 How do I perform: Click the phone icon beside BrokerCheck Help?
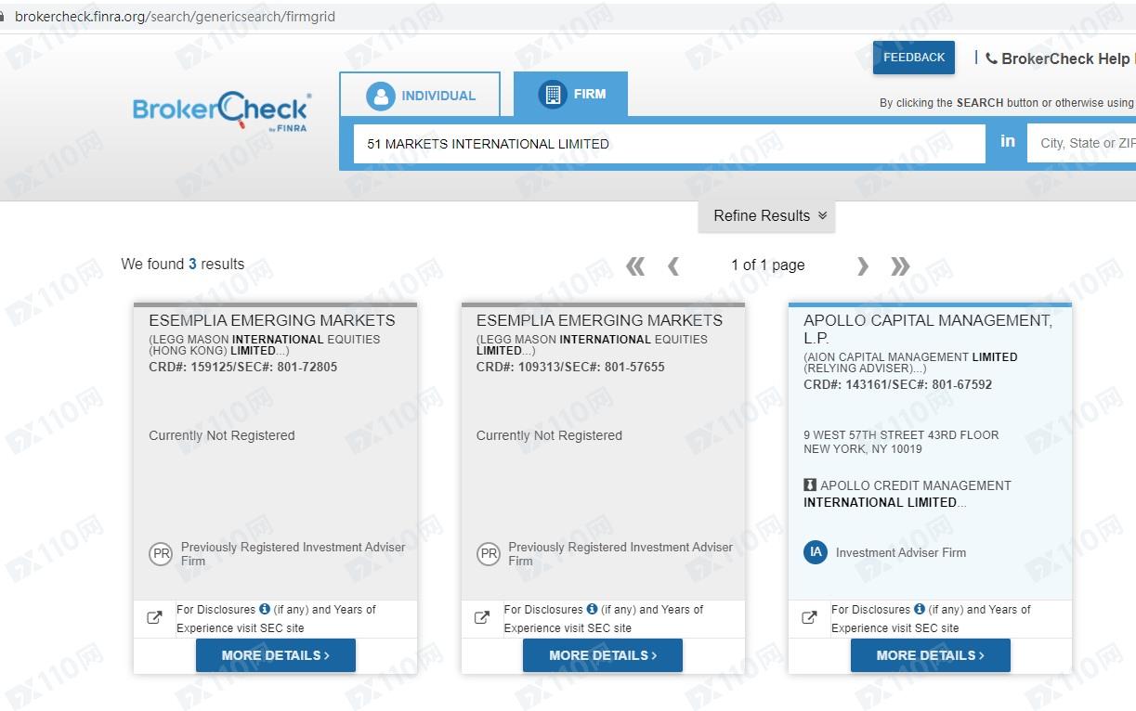(x=991, y=58)
